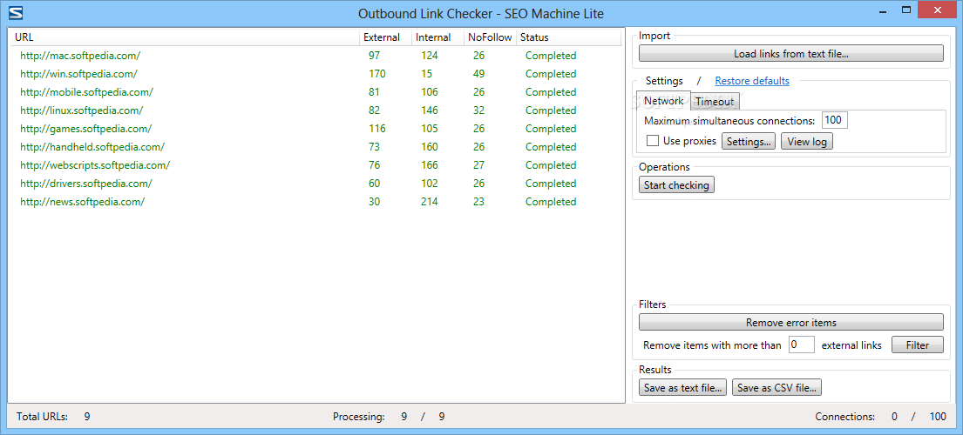Select the http://linux.softpedia.com/ row
The width and height of the screenshot is (963, 435).
tap(316, 110)
